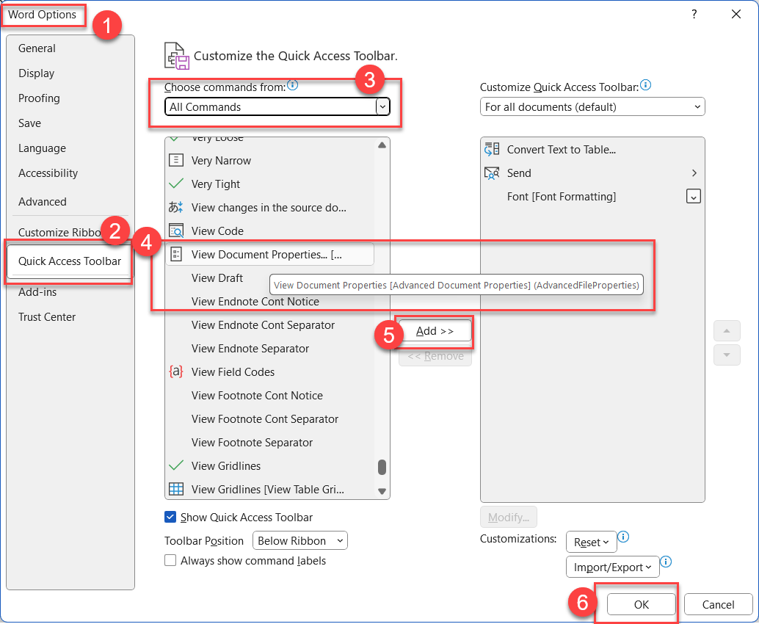Click the info icon beside Choose commands from
This screenshot has height=624, width=759.
tap(292, 85)
